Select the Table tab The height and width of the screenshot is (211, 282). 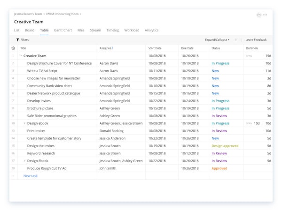point(44,30)
